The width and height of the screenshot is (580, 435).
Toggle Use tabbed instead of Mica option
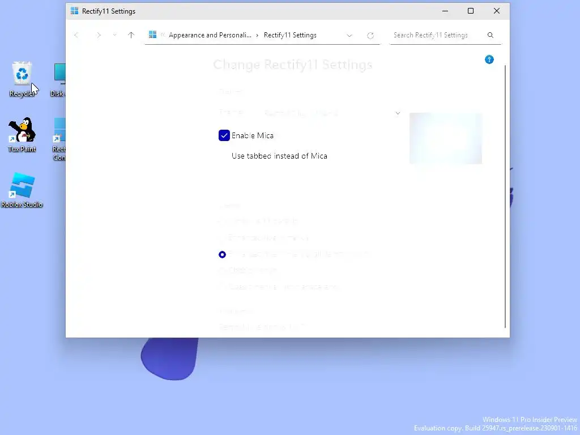coord(279,156)
